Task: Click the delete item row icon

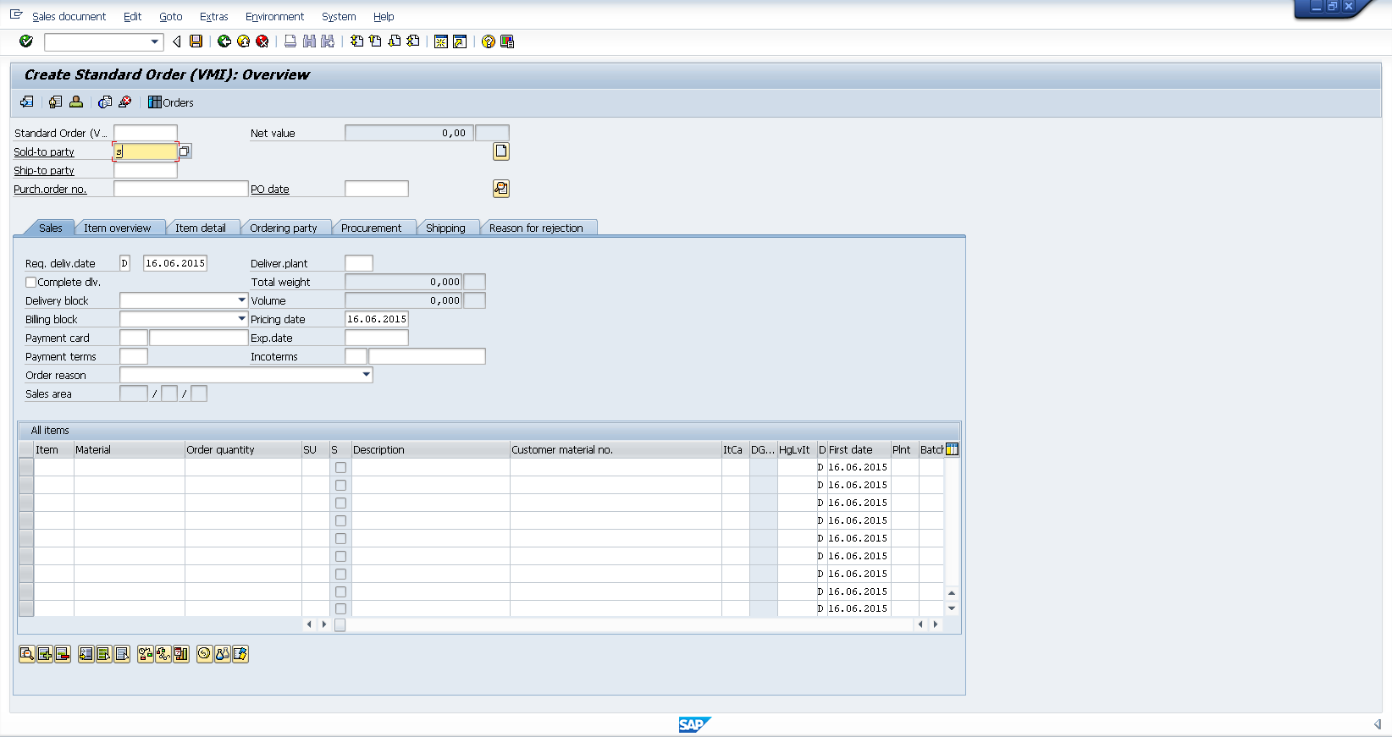Action: [63, 654]
